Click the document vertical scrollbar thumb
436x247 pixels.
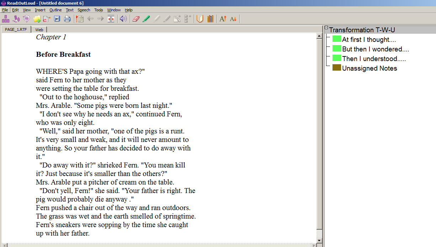pyautogui.click(x=319, y=134)
